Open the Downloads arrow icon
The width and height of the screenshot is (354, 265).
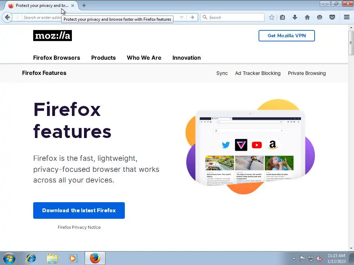[x=295, y=17]
